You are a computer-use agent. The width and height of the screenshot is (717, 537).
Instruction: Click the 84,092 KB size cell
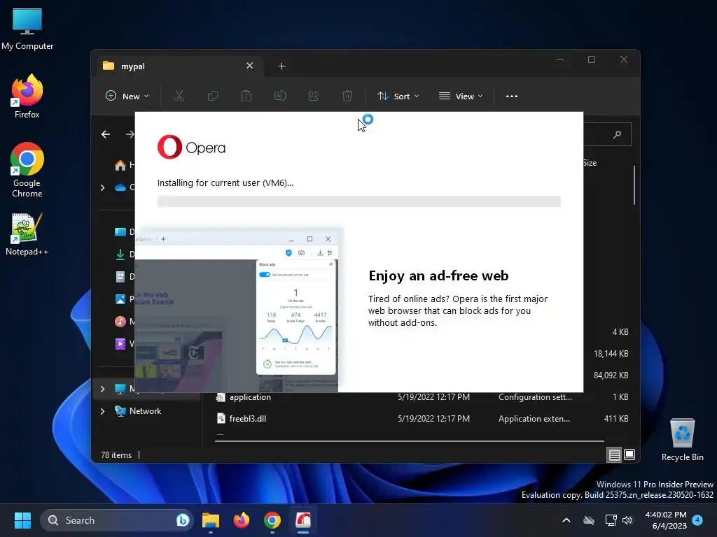[x=611, y=375]
